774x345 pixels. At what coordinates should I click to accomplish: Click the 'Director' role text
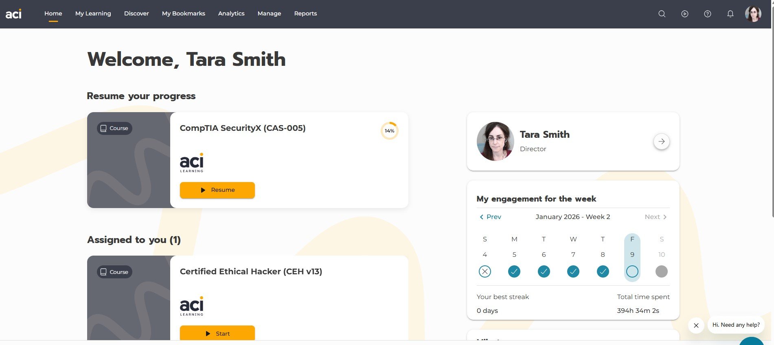coord(533,149)
